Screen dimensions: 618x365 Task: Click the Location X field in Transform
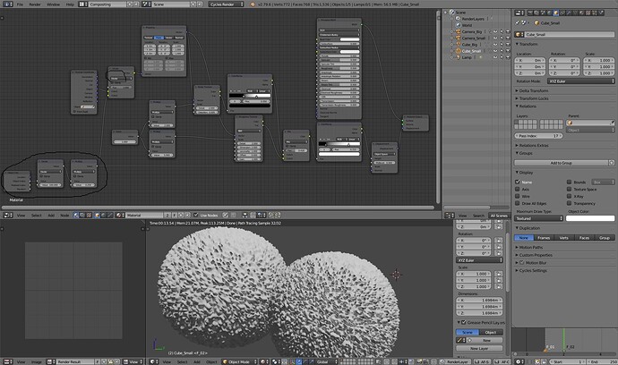click(529, 60)
